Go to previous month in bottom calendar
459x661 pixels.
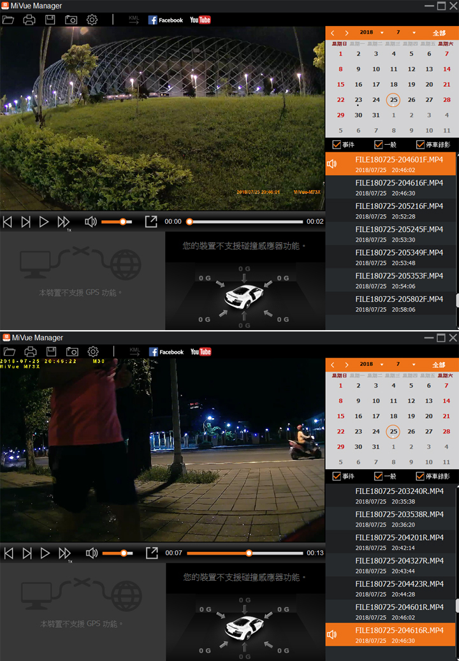333,365
